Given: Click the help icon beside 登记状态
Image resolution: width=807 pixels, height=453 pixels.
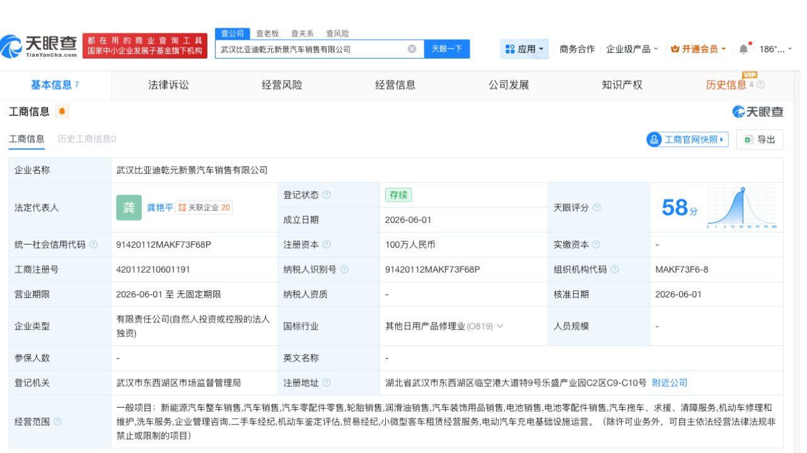Looking at the screenshot, I should [327, 195].
